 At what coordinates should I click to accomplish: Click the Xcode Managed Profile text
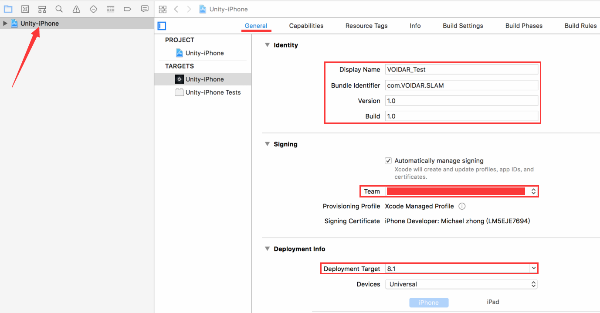coord(419,206)
